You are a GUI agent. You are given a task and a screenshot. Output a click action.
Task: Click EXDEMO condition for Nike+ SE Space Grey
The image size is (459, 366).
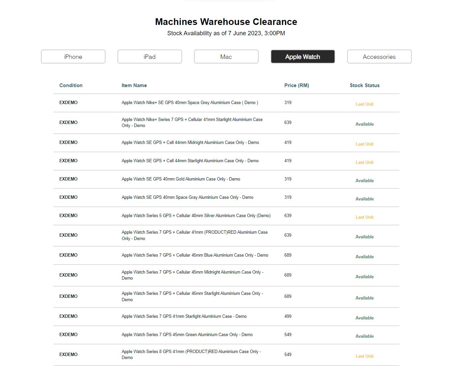68,102
